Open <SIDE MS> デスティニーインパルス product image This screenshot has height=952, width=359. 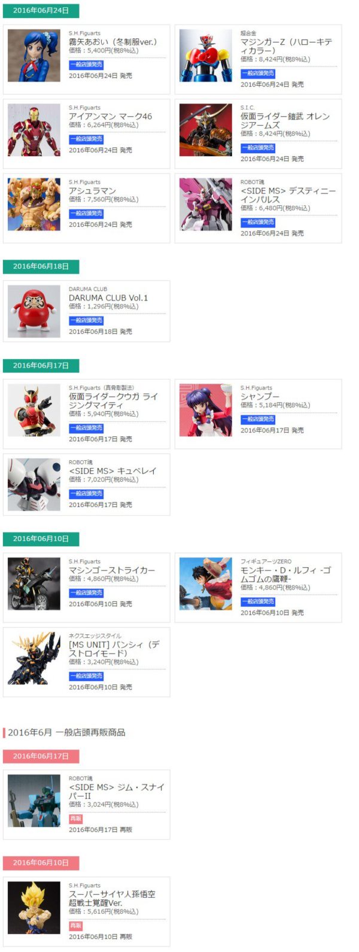tap(206, 205)
